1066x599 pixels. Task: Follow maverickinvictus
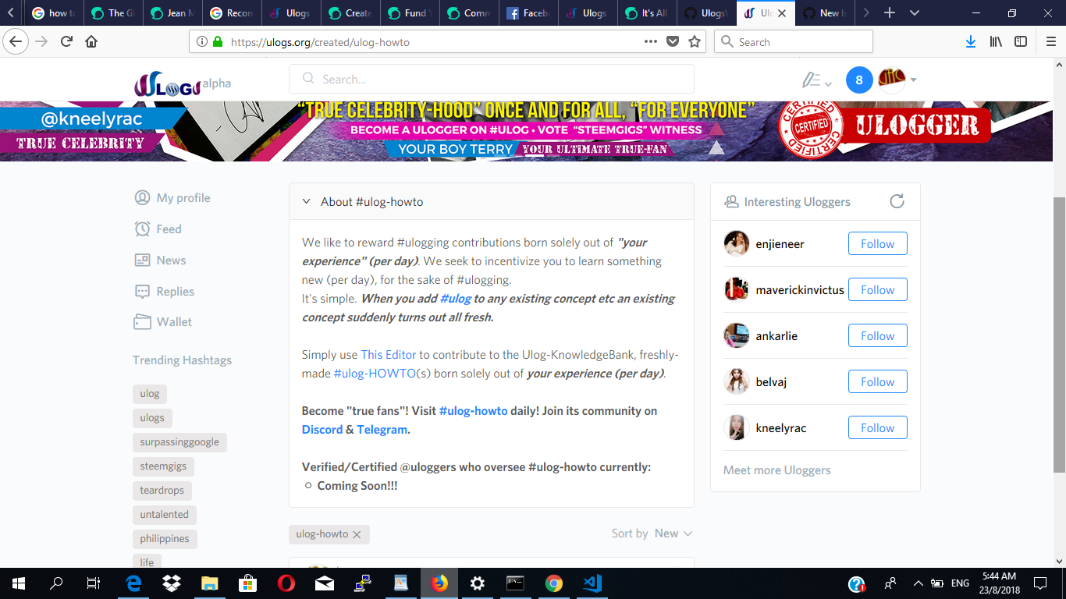(877, 289)
